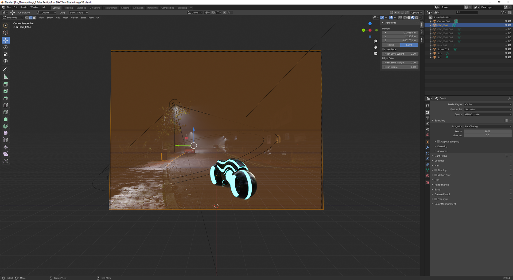Enable the Adaptive Sampling checkbox
The height and width of the screenshot is (280, 513).
[438, 141]
